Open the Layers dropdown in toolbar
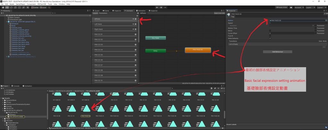Image resolution: width=328 pixels, height=130 pixels. pos(310,7)
